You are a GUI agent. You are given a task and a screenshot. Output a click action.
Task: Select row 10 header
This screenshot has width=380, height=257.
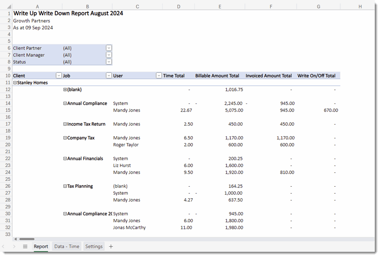8,75
